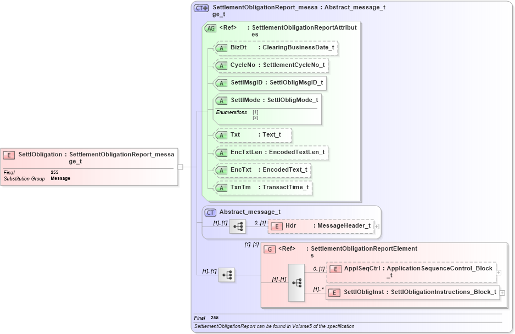Select the E icon of SettlObligation element

9,155
